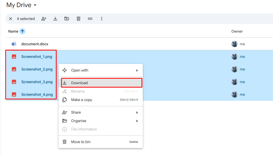Open the three-dot More actions menu

[102, 19]
